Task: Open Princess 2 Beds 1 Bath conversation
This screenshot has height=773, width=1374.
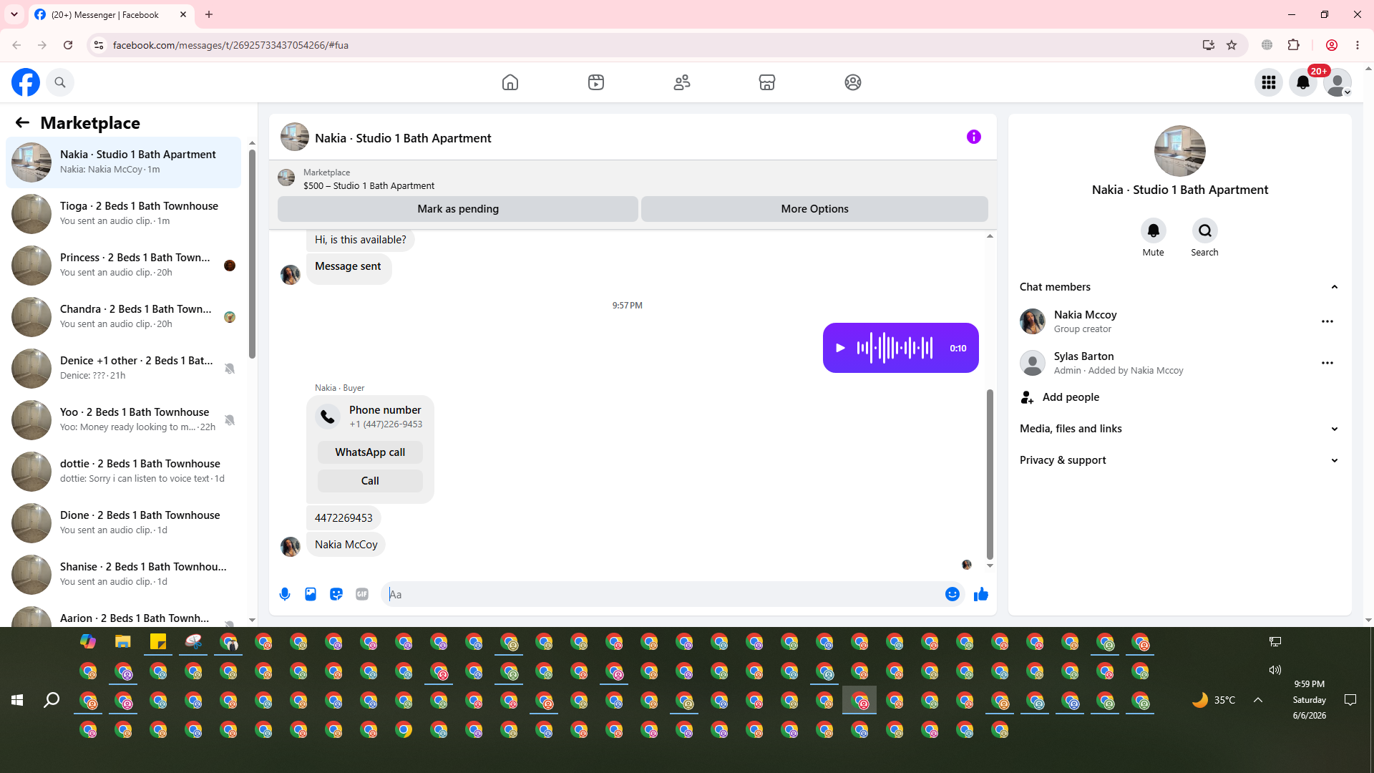Action: coord(123,266)
